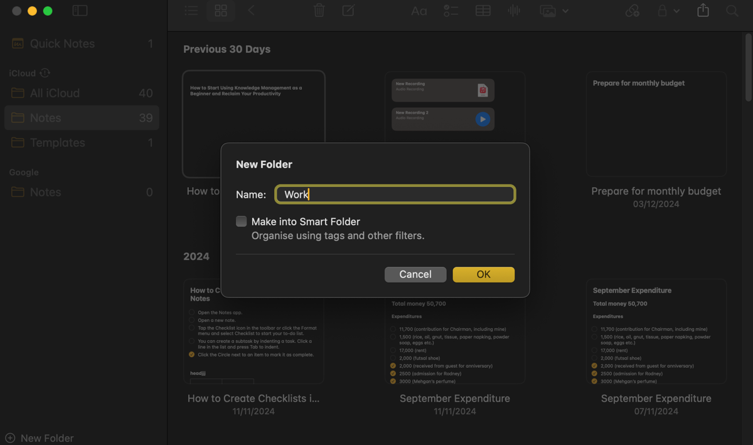Click the Google section header
Image resolution: width=753 pixels, height=445 pixels.
click(24, 172)
